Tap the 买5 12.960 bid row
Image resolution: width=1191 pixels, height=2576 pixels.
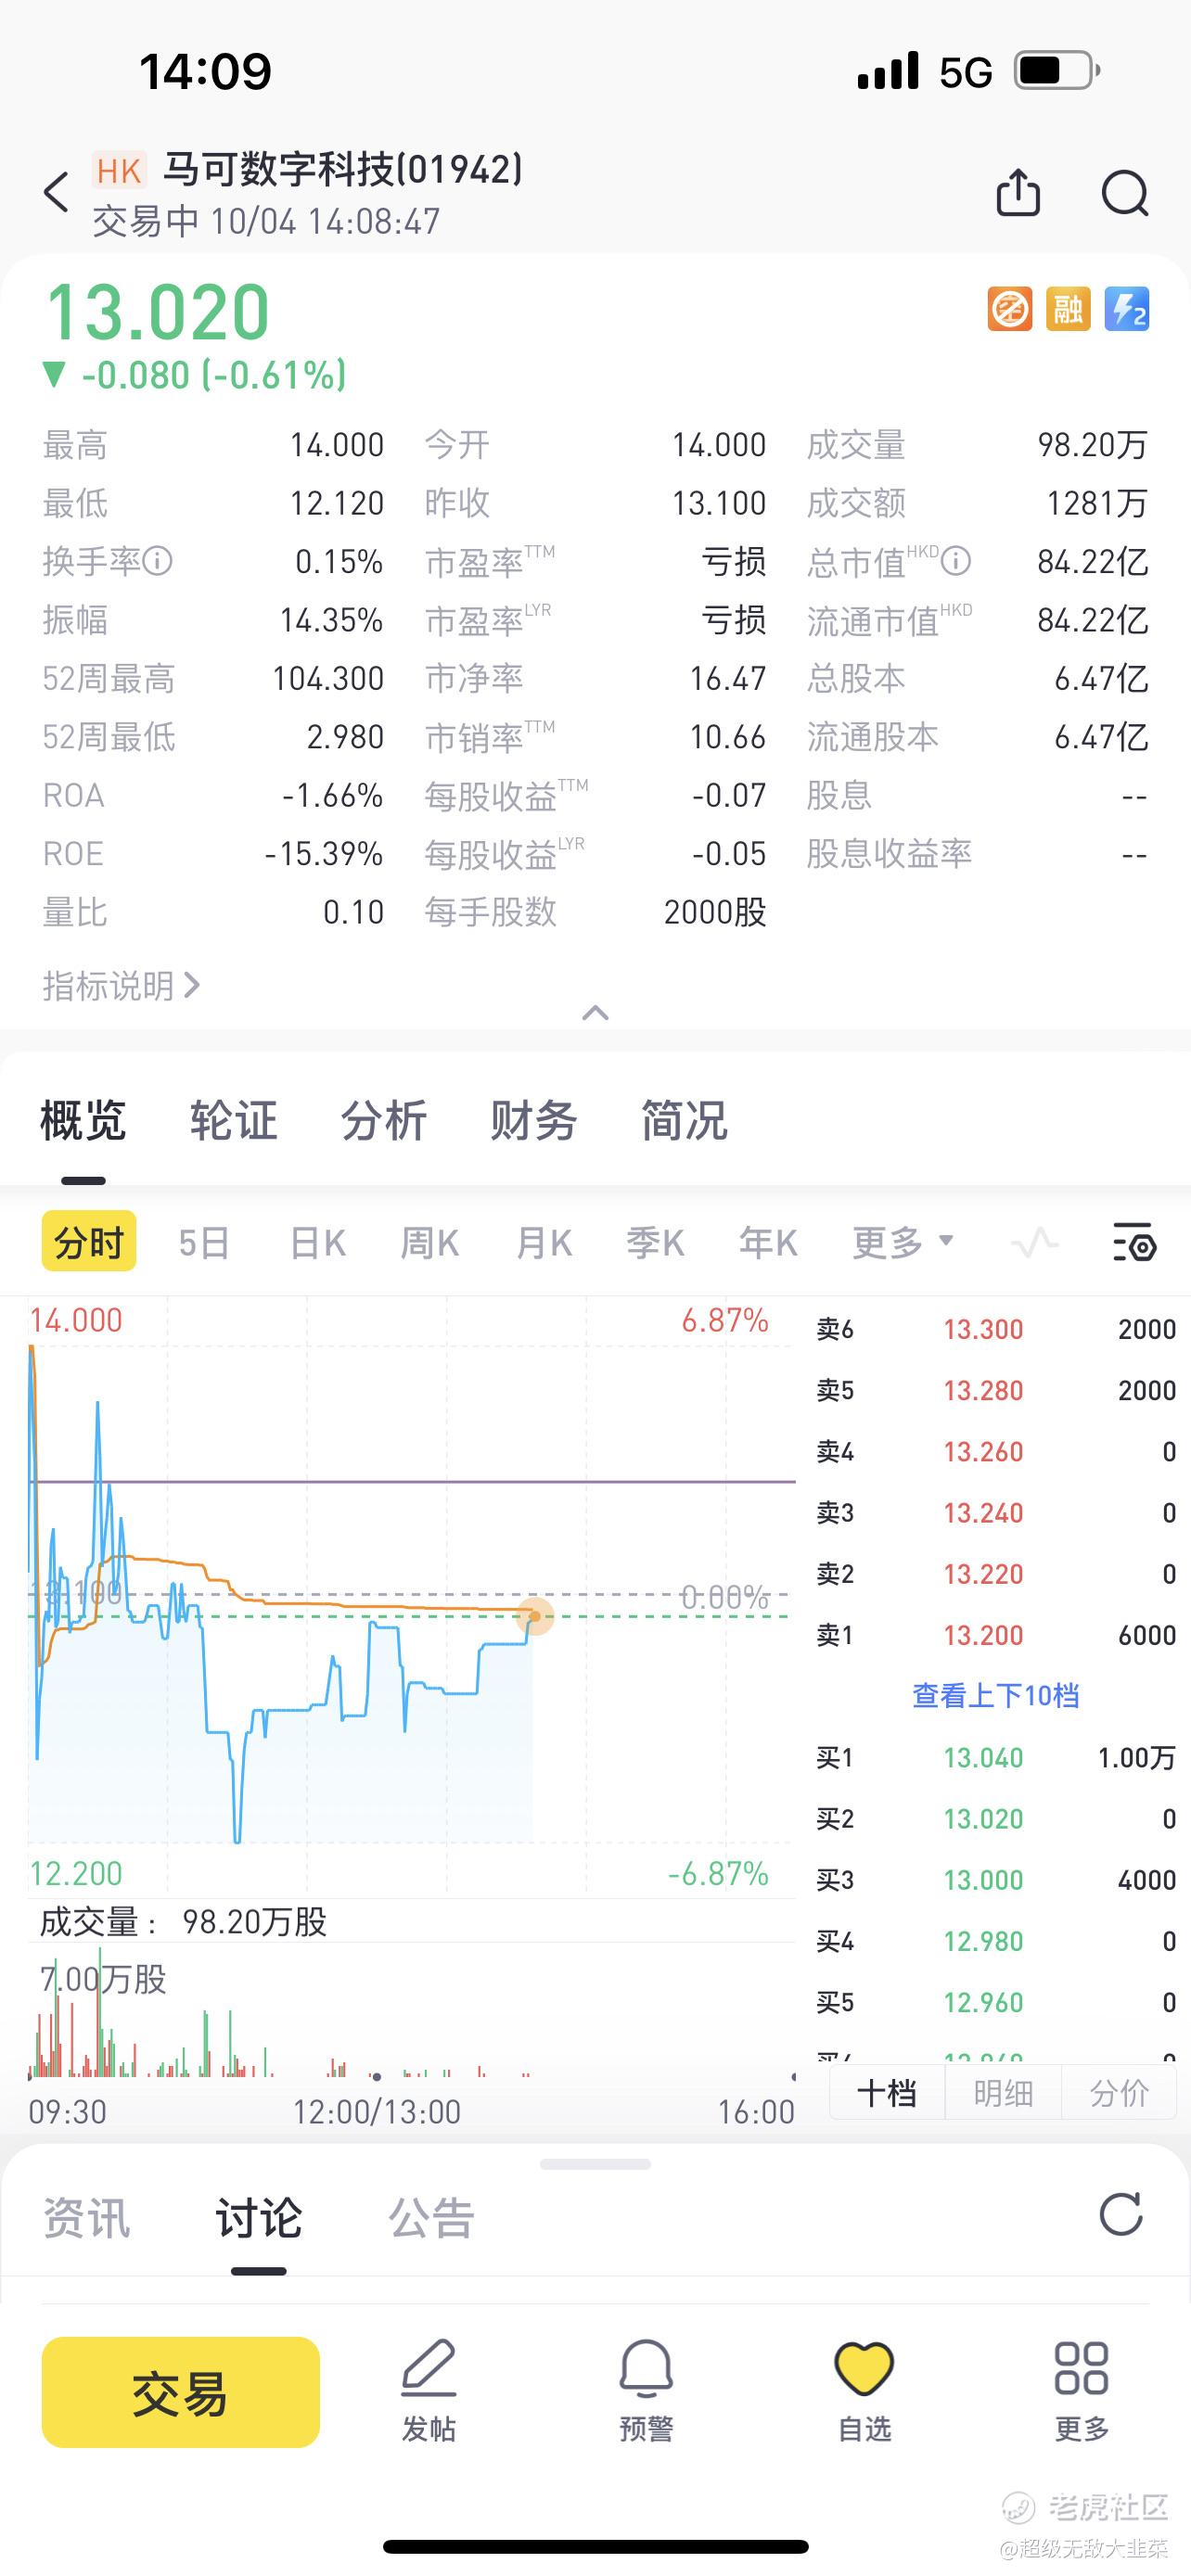coord(996,2002)
